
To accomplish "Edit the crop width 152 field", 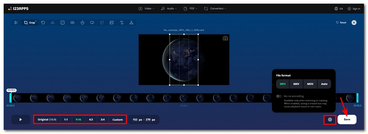I will coord(135,119).
